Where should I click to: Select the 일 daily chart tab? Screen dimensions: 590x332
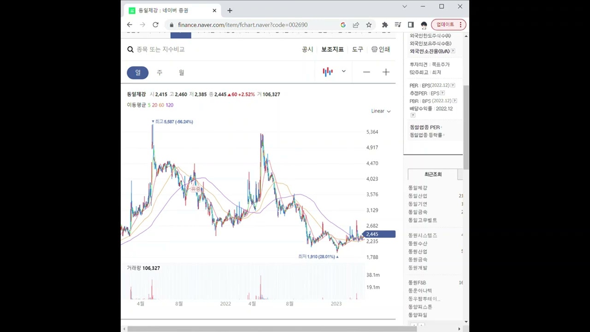[x=138, y=72]
